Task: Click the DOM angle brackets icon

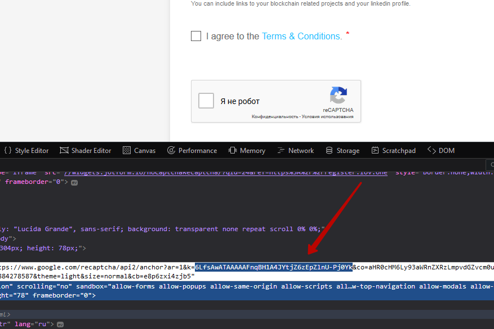Action: tap(431, 150)
